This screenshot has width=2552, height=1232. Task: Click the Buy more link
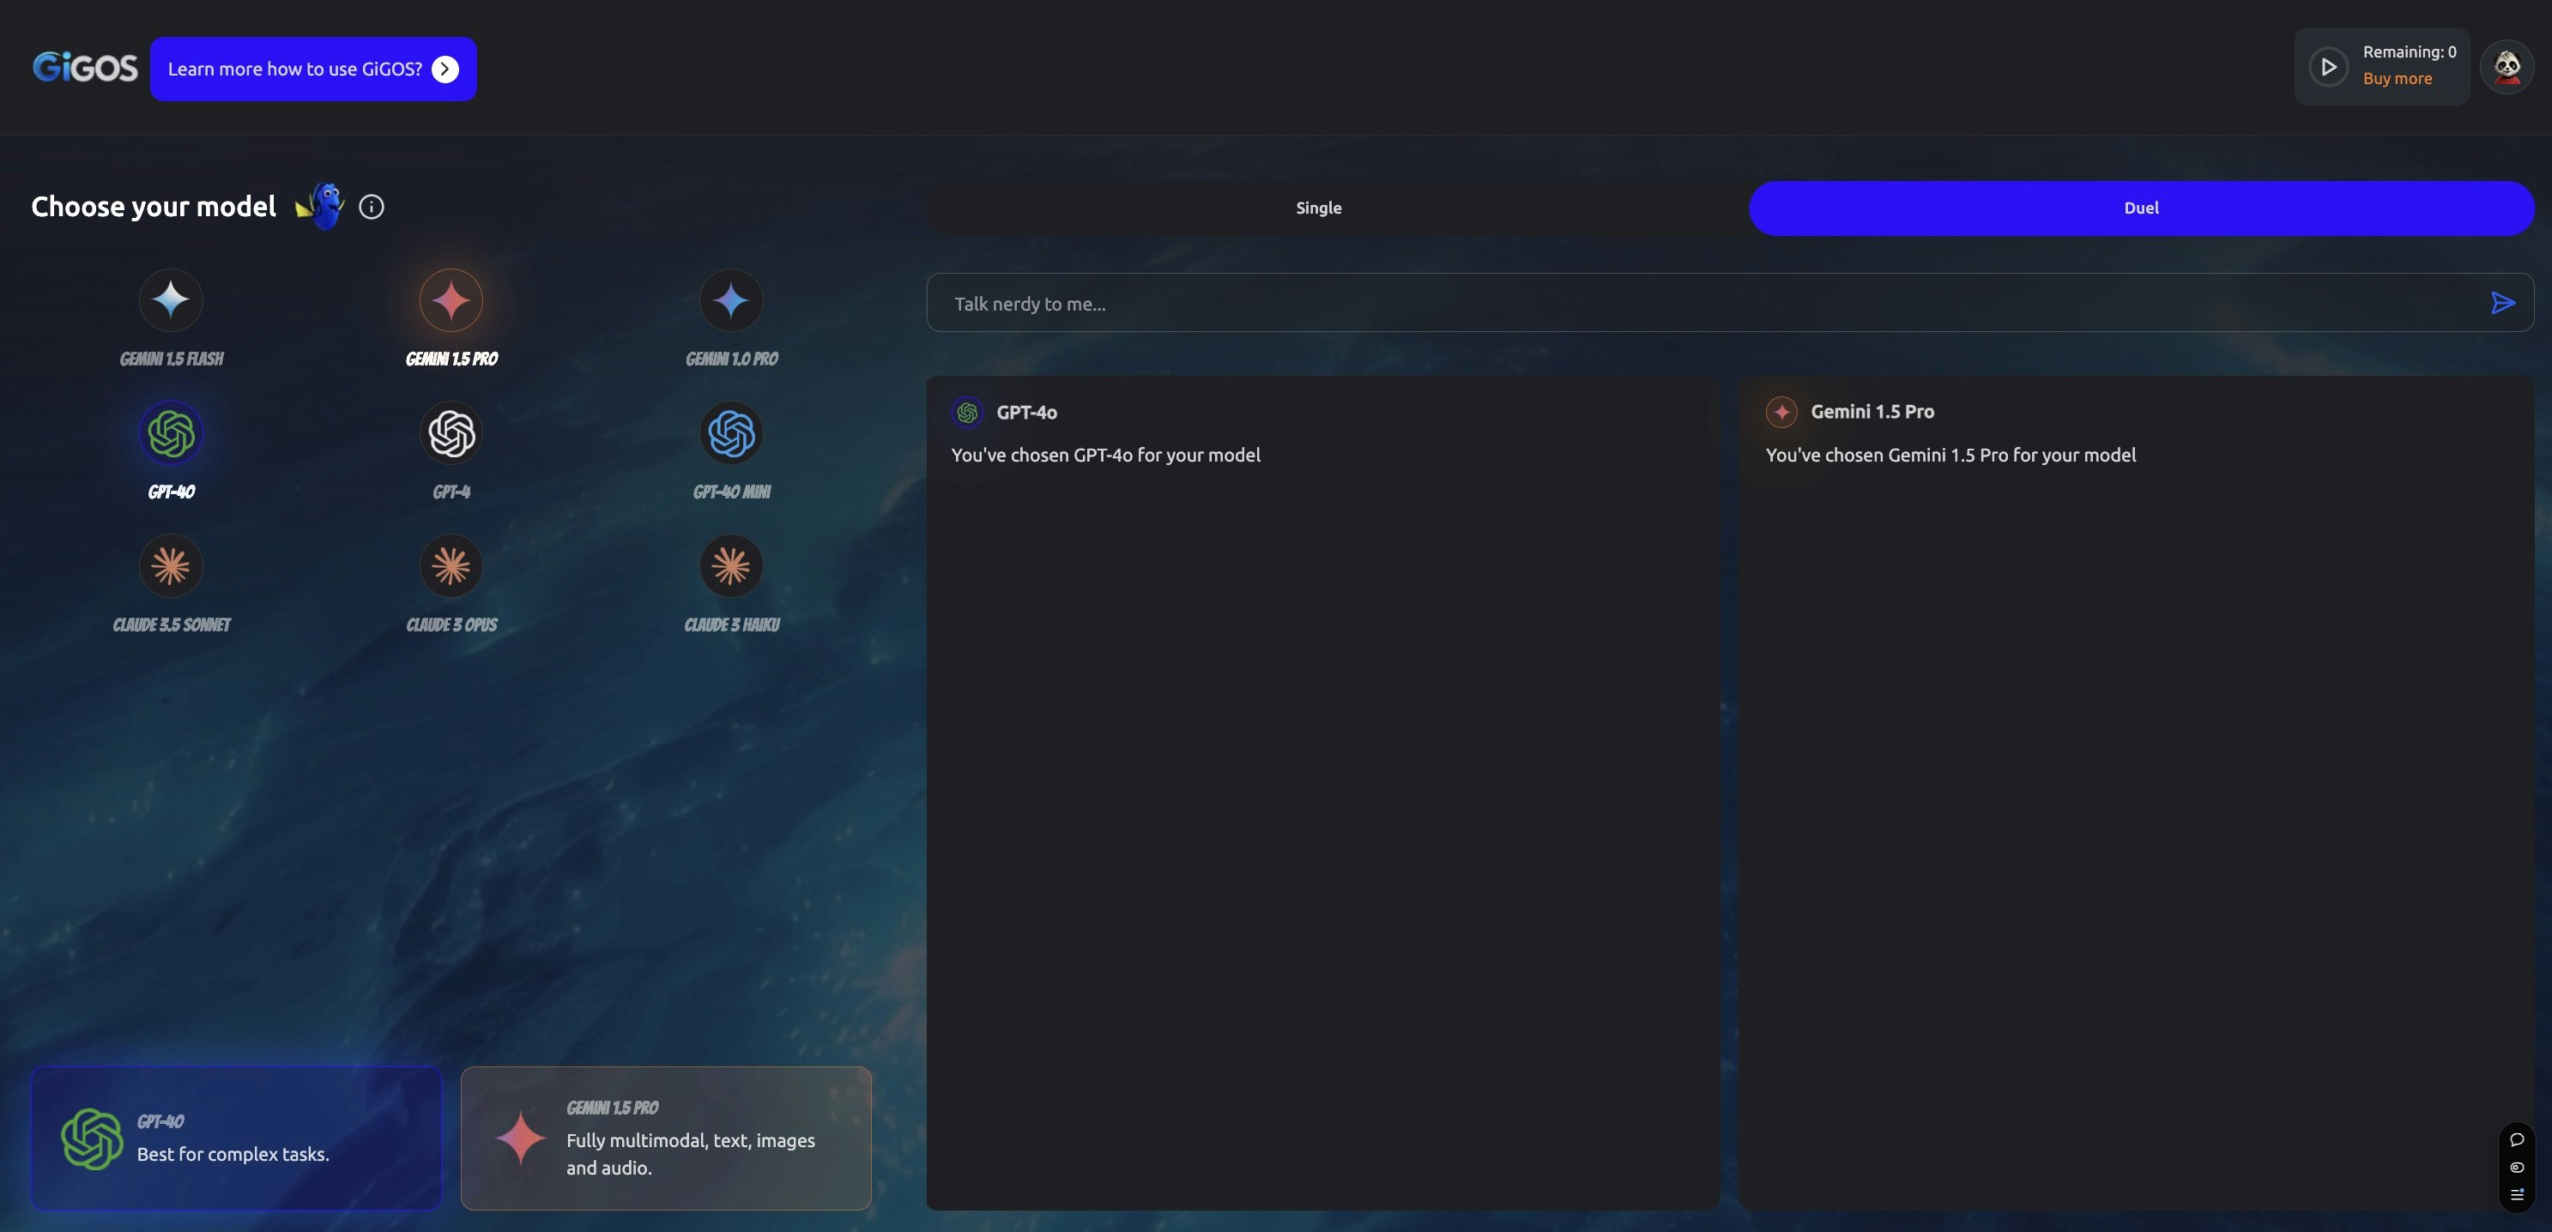2397,79
